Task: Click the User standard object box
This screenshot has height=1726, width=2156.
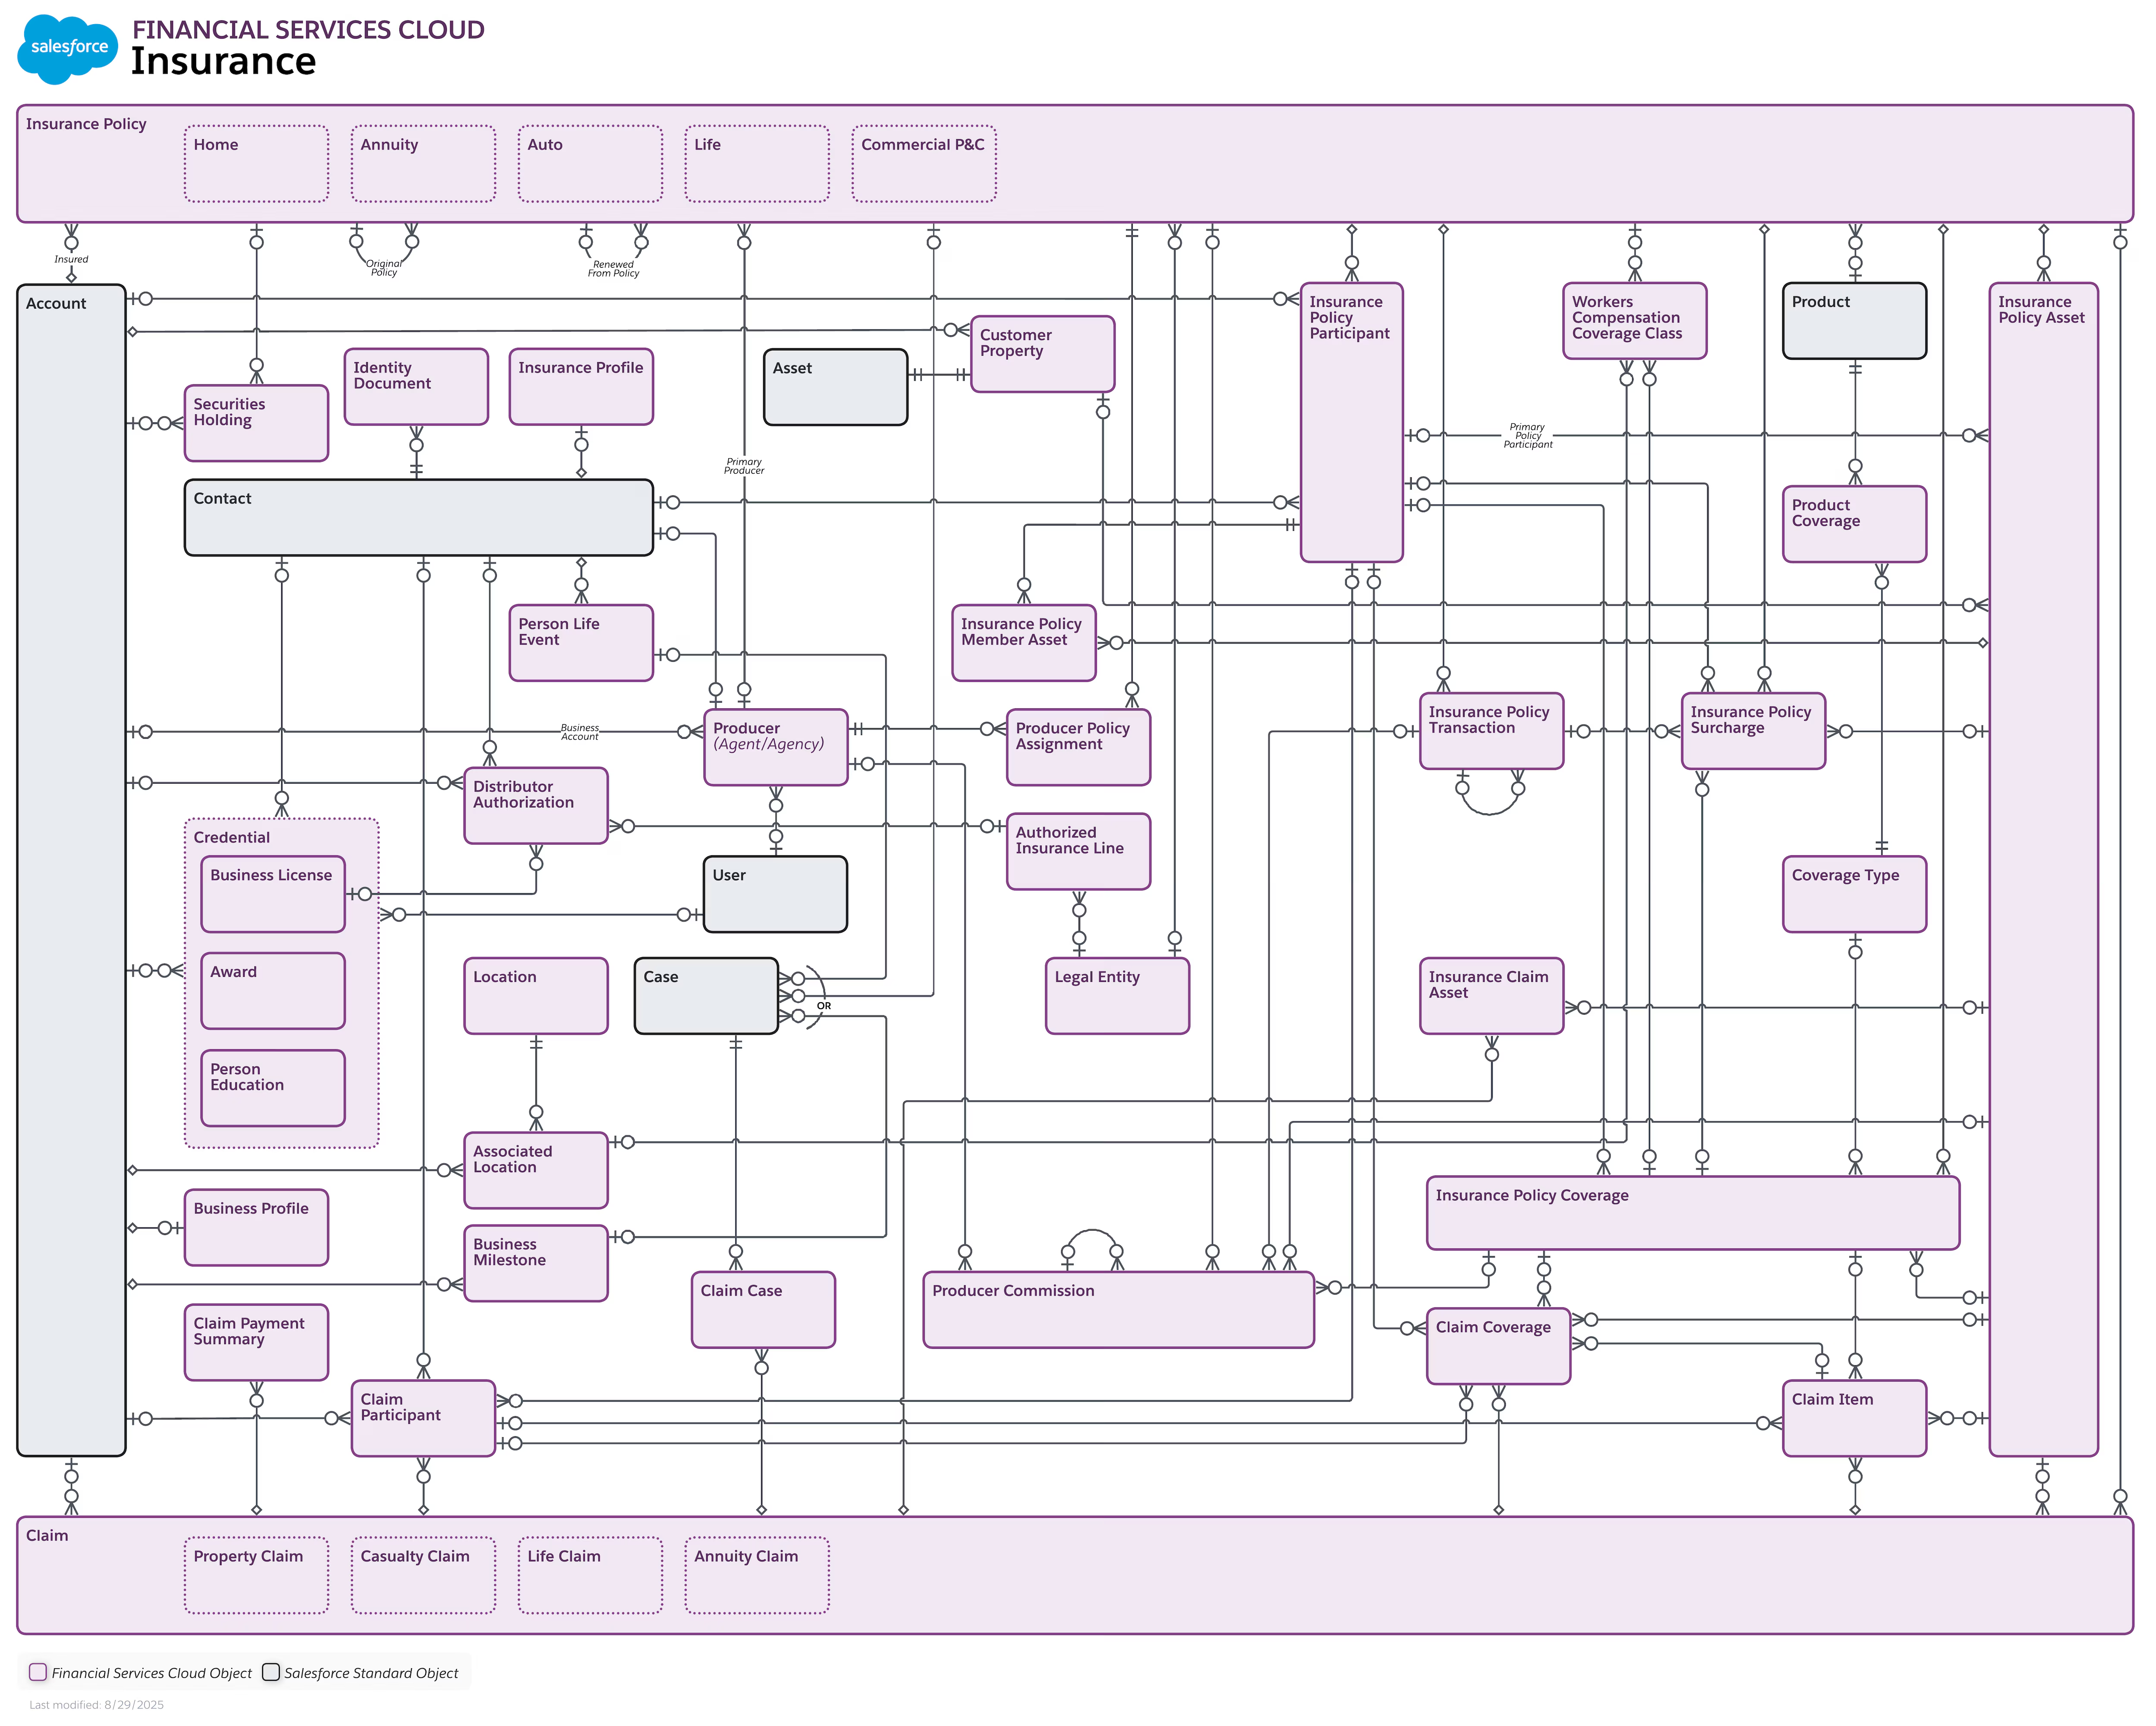Action: click(x=776, y=894)
